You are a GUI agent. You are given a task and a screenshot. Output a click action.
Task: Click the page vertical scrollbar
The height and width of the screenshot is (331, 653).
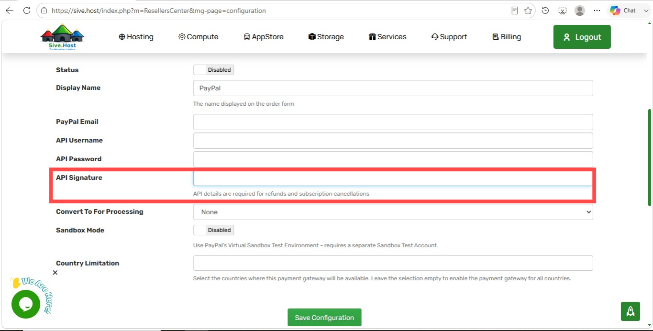(649, 158)
